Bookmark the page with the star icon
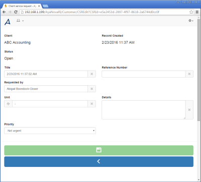The image size is (201, 182). pyautogui.click(x=191, y=12)
